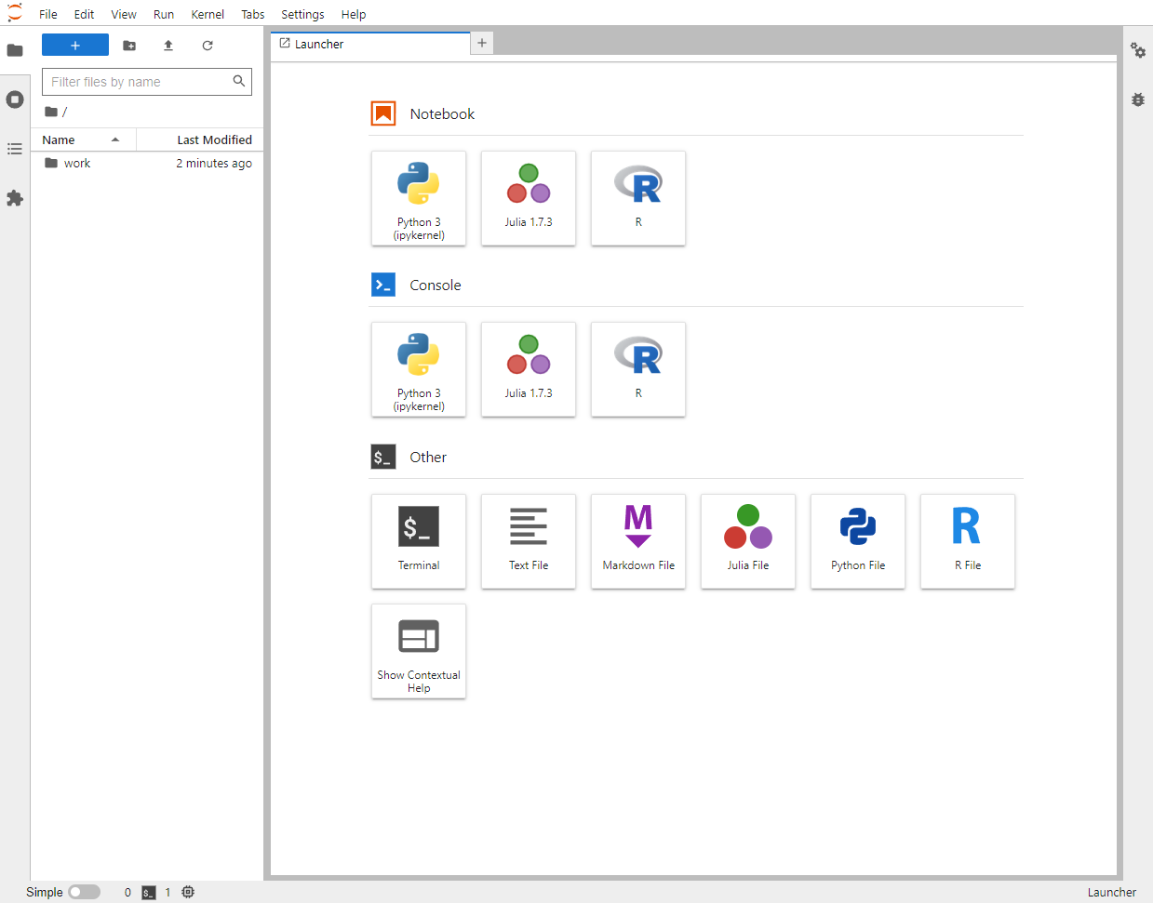
Task: Click the blue New Launcher plus button
Action: pos(75,46)
